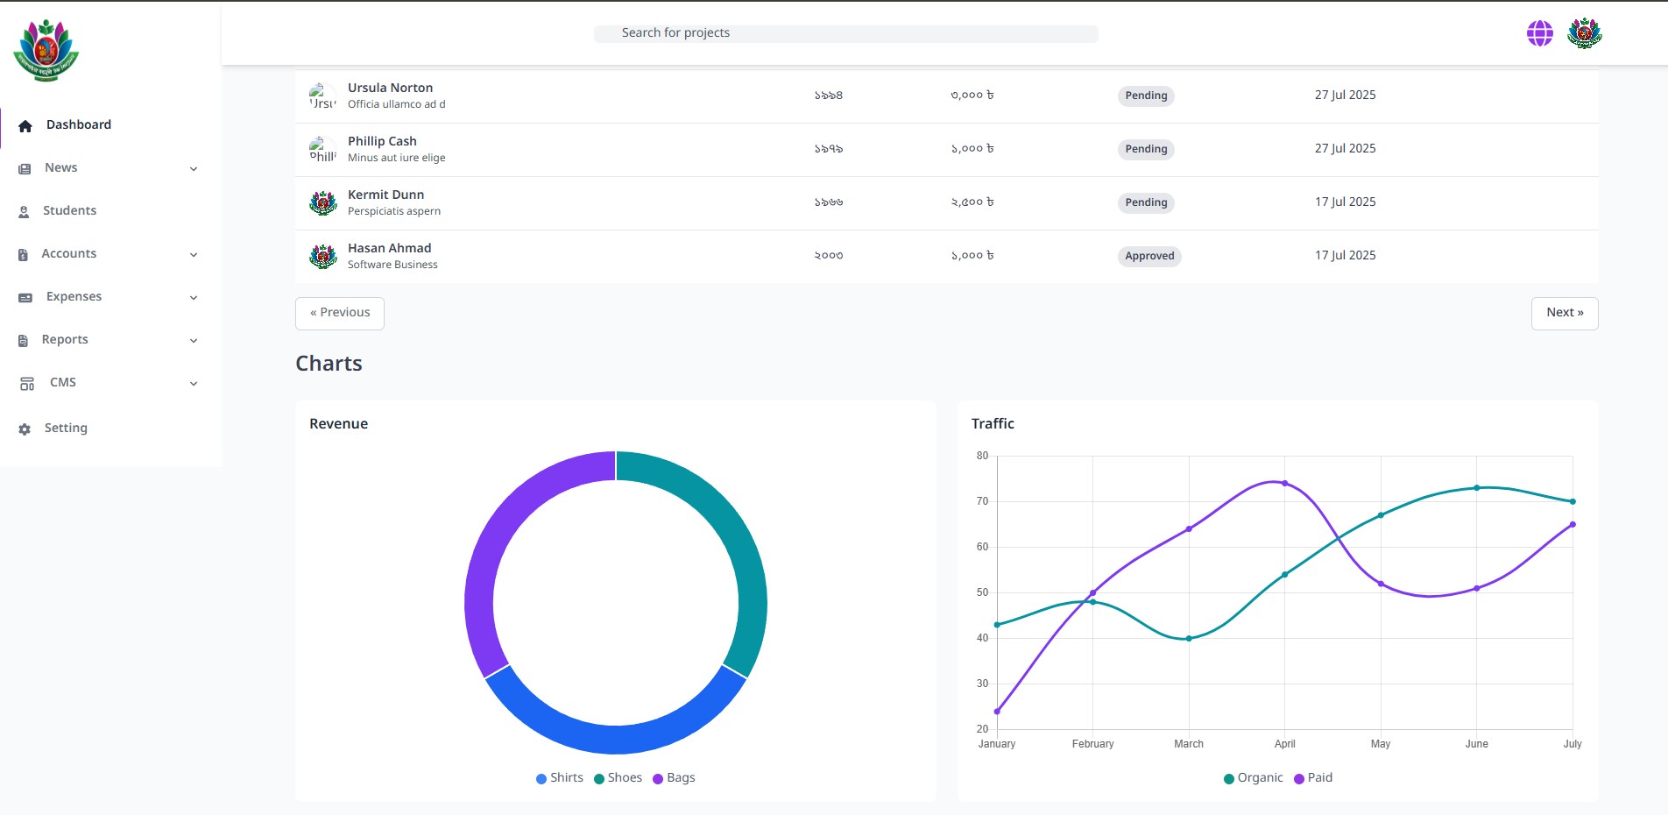
Task: Click the Setting gear icon
Action: [25, 429]
